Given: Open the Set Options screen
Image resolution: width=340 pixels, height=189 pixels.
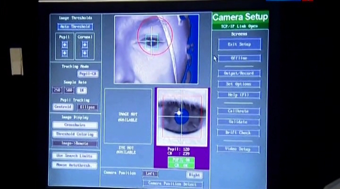Looking at the screenshot, I should pyautogui.click(x=239, y=84).
